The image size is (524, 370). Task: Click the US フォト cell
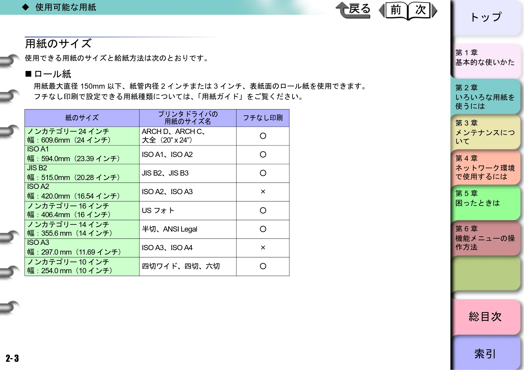188,210
